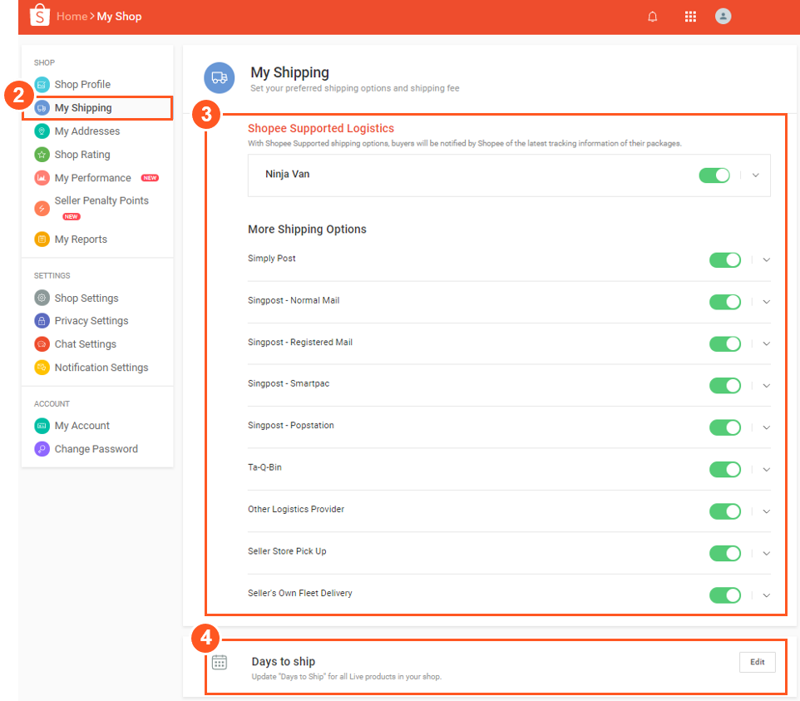800x701 pixels.
Task: Click Edit button for Days to ship
Action: pos(757,662)
